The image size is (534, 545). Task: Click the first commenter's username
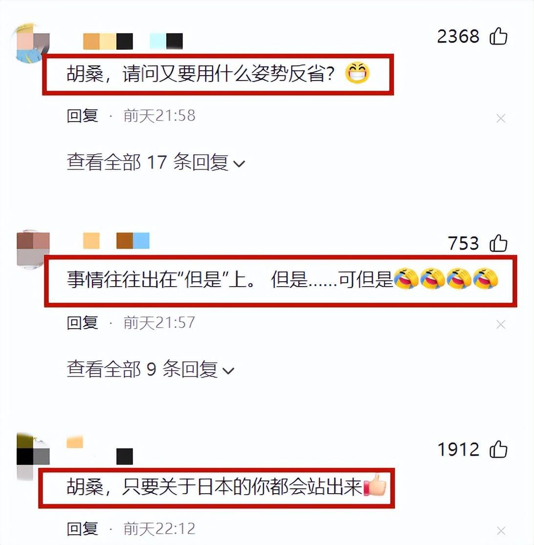pyautogui.click(x=133, y=42)
